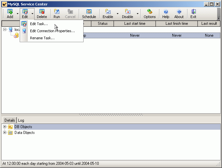
Task: Select the backup task database icon
Action: pos(16,35)
